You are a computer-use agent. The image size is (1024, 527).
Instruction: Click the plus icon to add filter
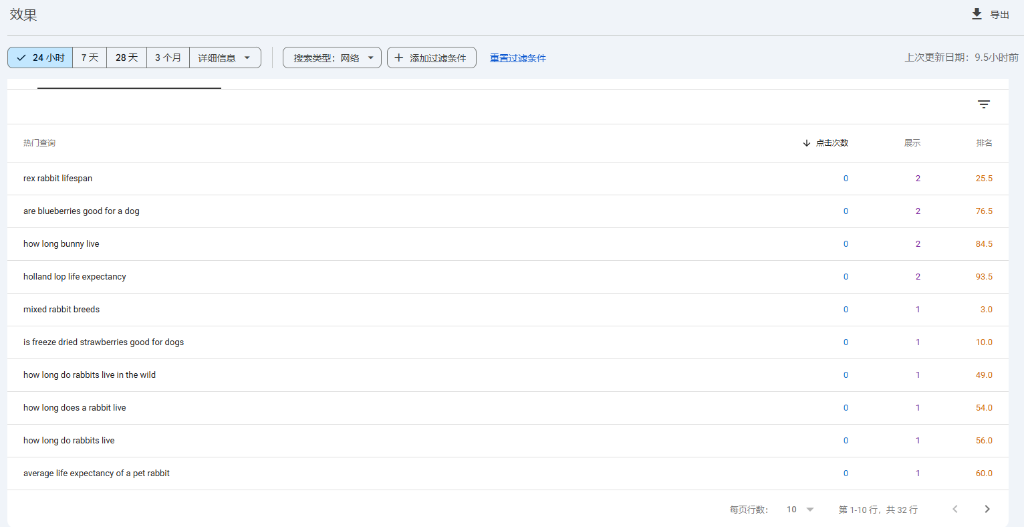point(399,58)
